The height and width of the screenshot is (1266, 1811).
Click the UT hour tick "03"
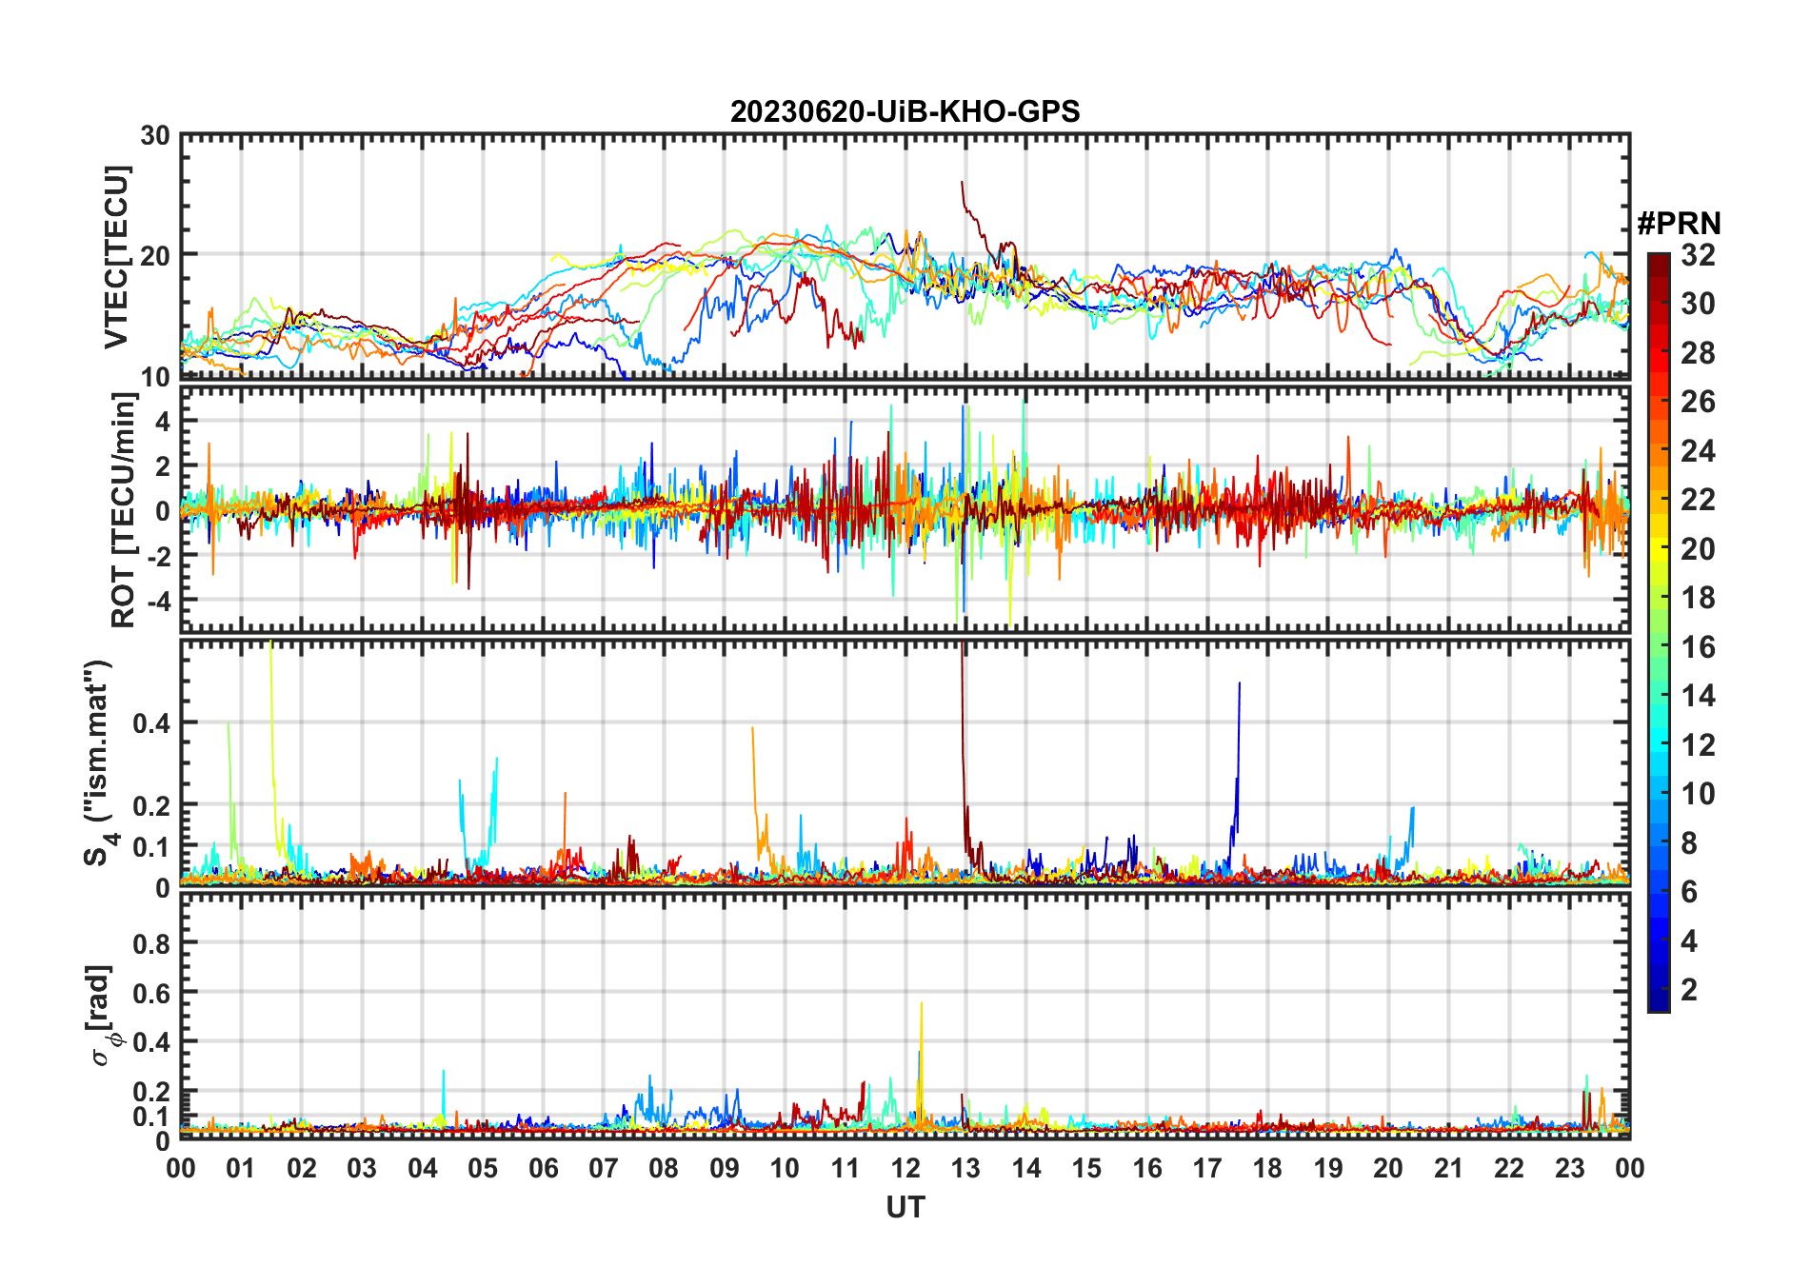362,1168
